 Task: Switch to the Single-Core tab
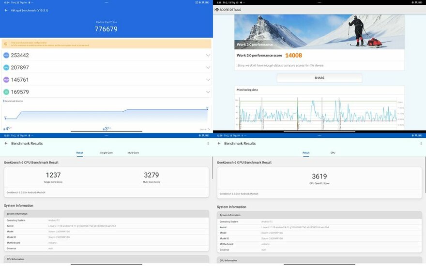(106, 153)
